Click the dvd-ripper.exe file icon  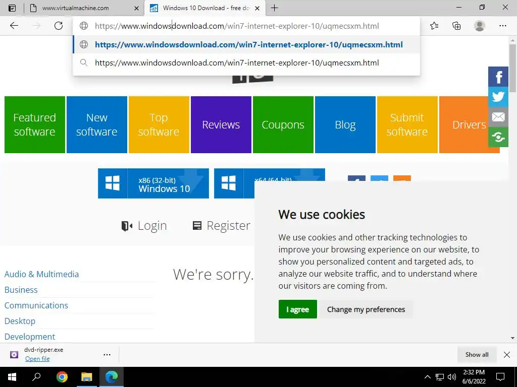[x=14, y=354]
